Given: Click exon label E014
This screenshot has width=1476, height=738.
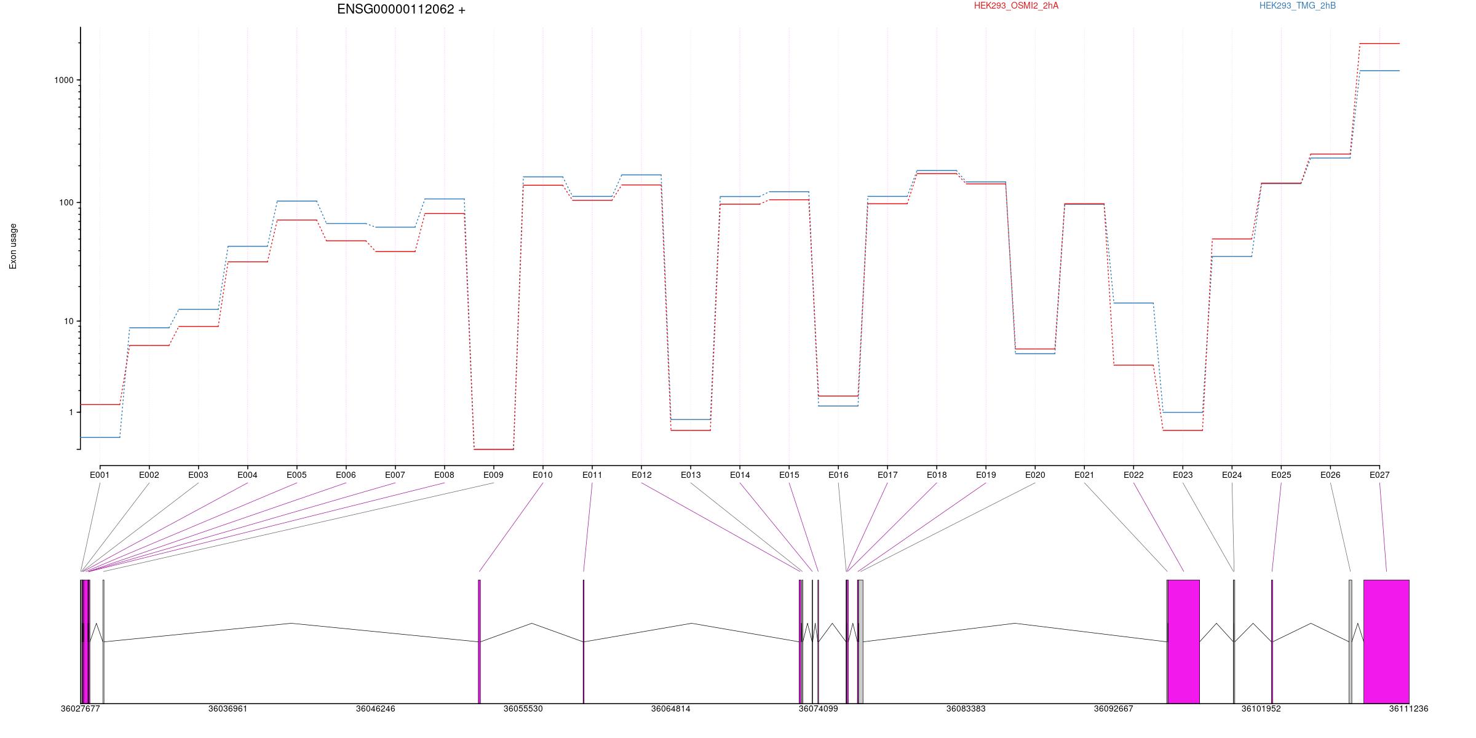Looking at the screenshot, I should click(x=740, y=475).
